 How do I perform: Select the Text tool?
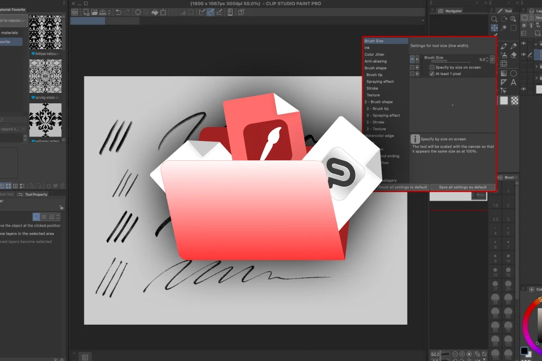[514, 82]
